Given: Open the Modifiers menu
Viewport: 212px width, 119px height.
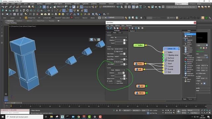Looking at the screenshot, I should point(40,4).
